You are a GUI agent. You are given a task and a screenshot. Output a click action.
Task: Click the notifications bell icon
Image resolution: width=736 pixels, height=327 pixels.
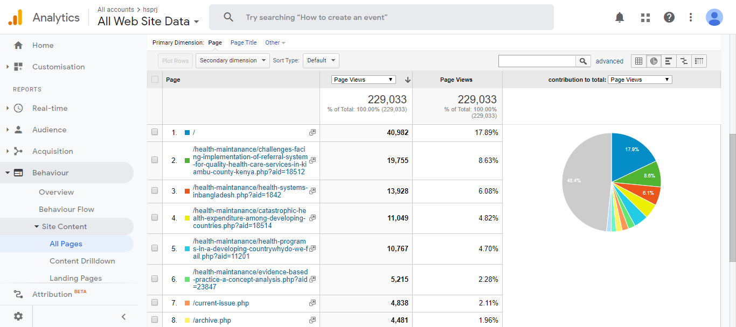(x=620, y=17)
